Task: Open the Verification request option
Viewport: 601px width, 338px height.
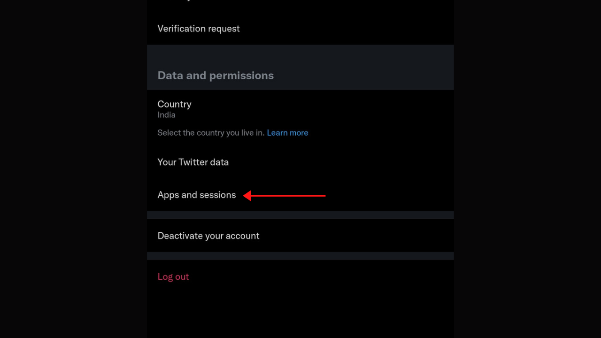Action: [300, 29]
